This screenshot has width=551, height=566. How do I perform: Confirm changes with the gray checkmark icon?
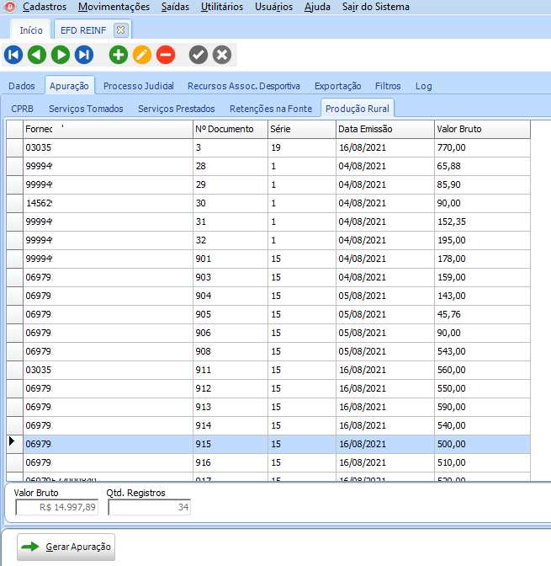point(199,55)
